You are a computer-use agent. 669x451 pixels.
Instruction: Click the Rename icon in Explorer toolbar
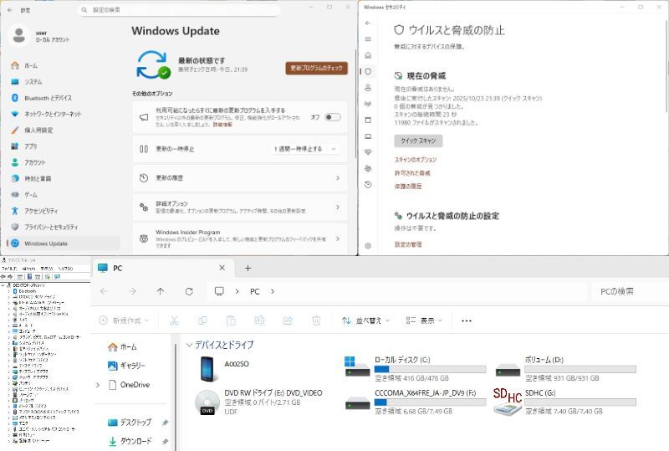coord(259,320)
